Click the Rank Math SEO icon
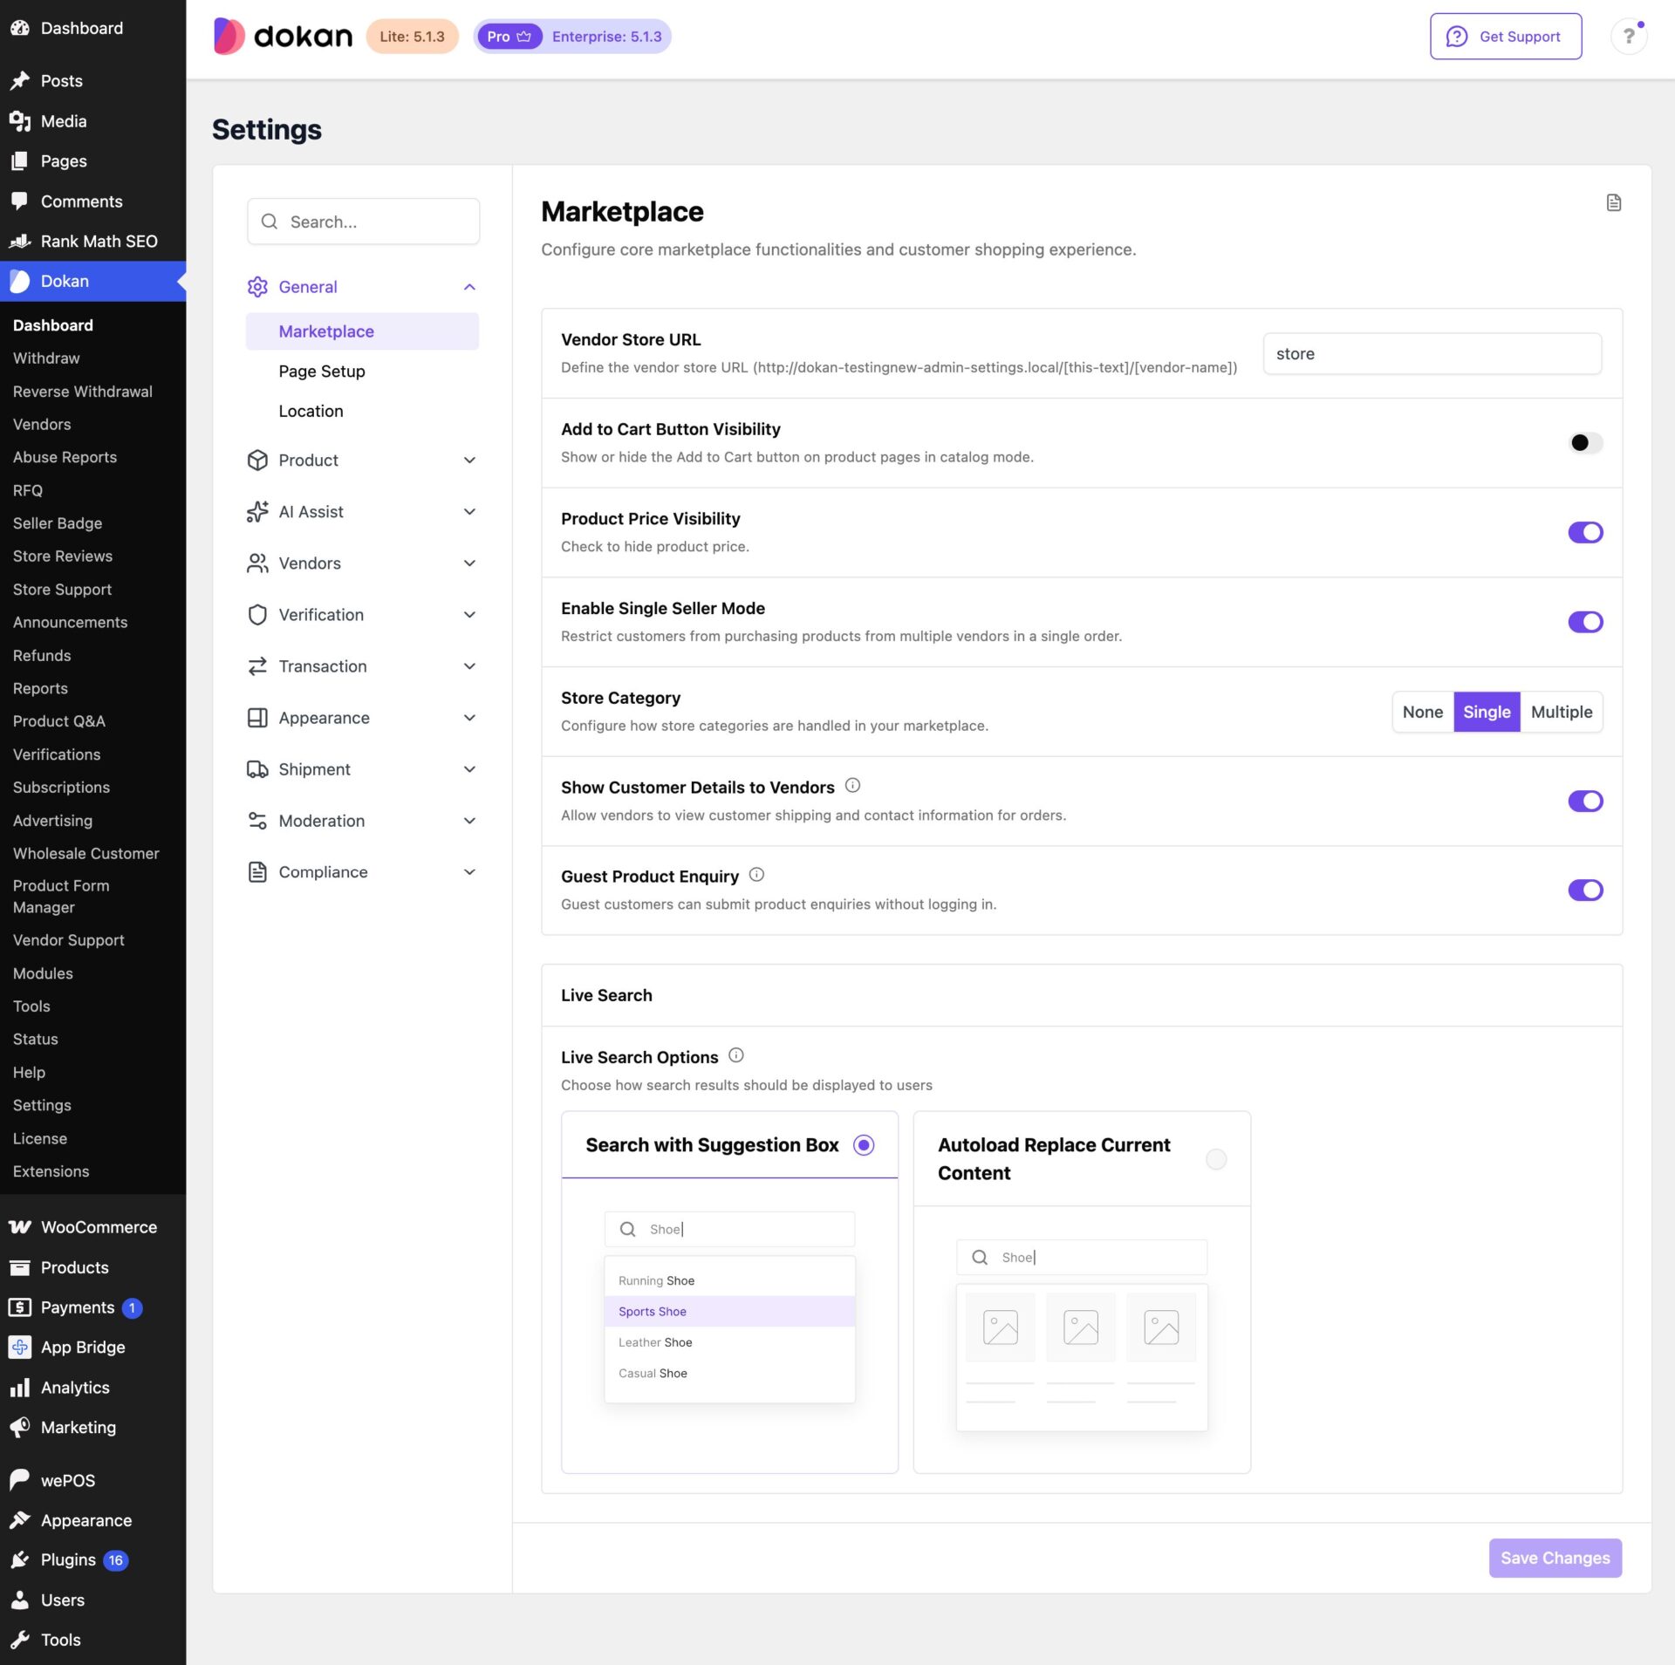Image resolution: width=1675 pixels, height=1665 pixels. pos(19,242)
